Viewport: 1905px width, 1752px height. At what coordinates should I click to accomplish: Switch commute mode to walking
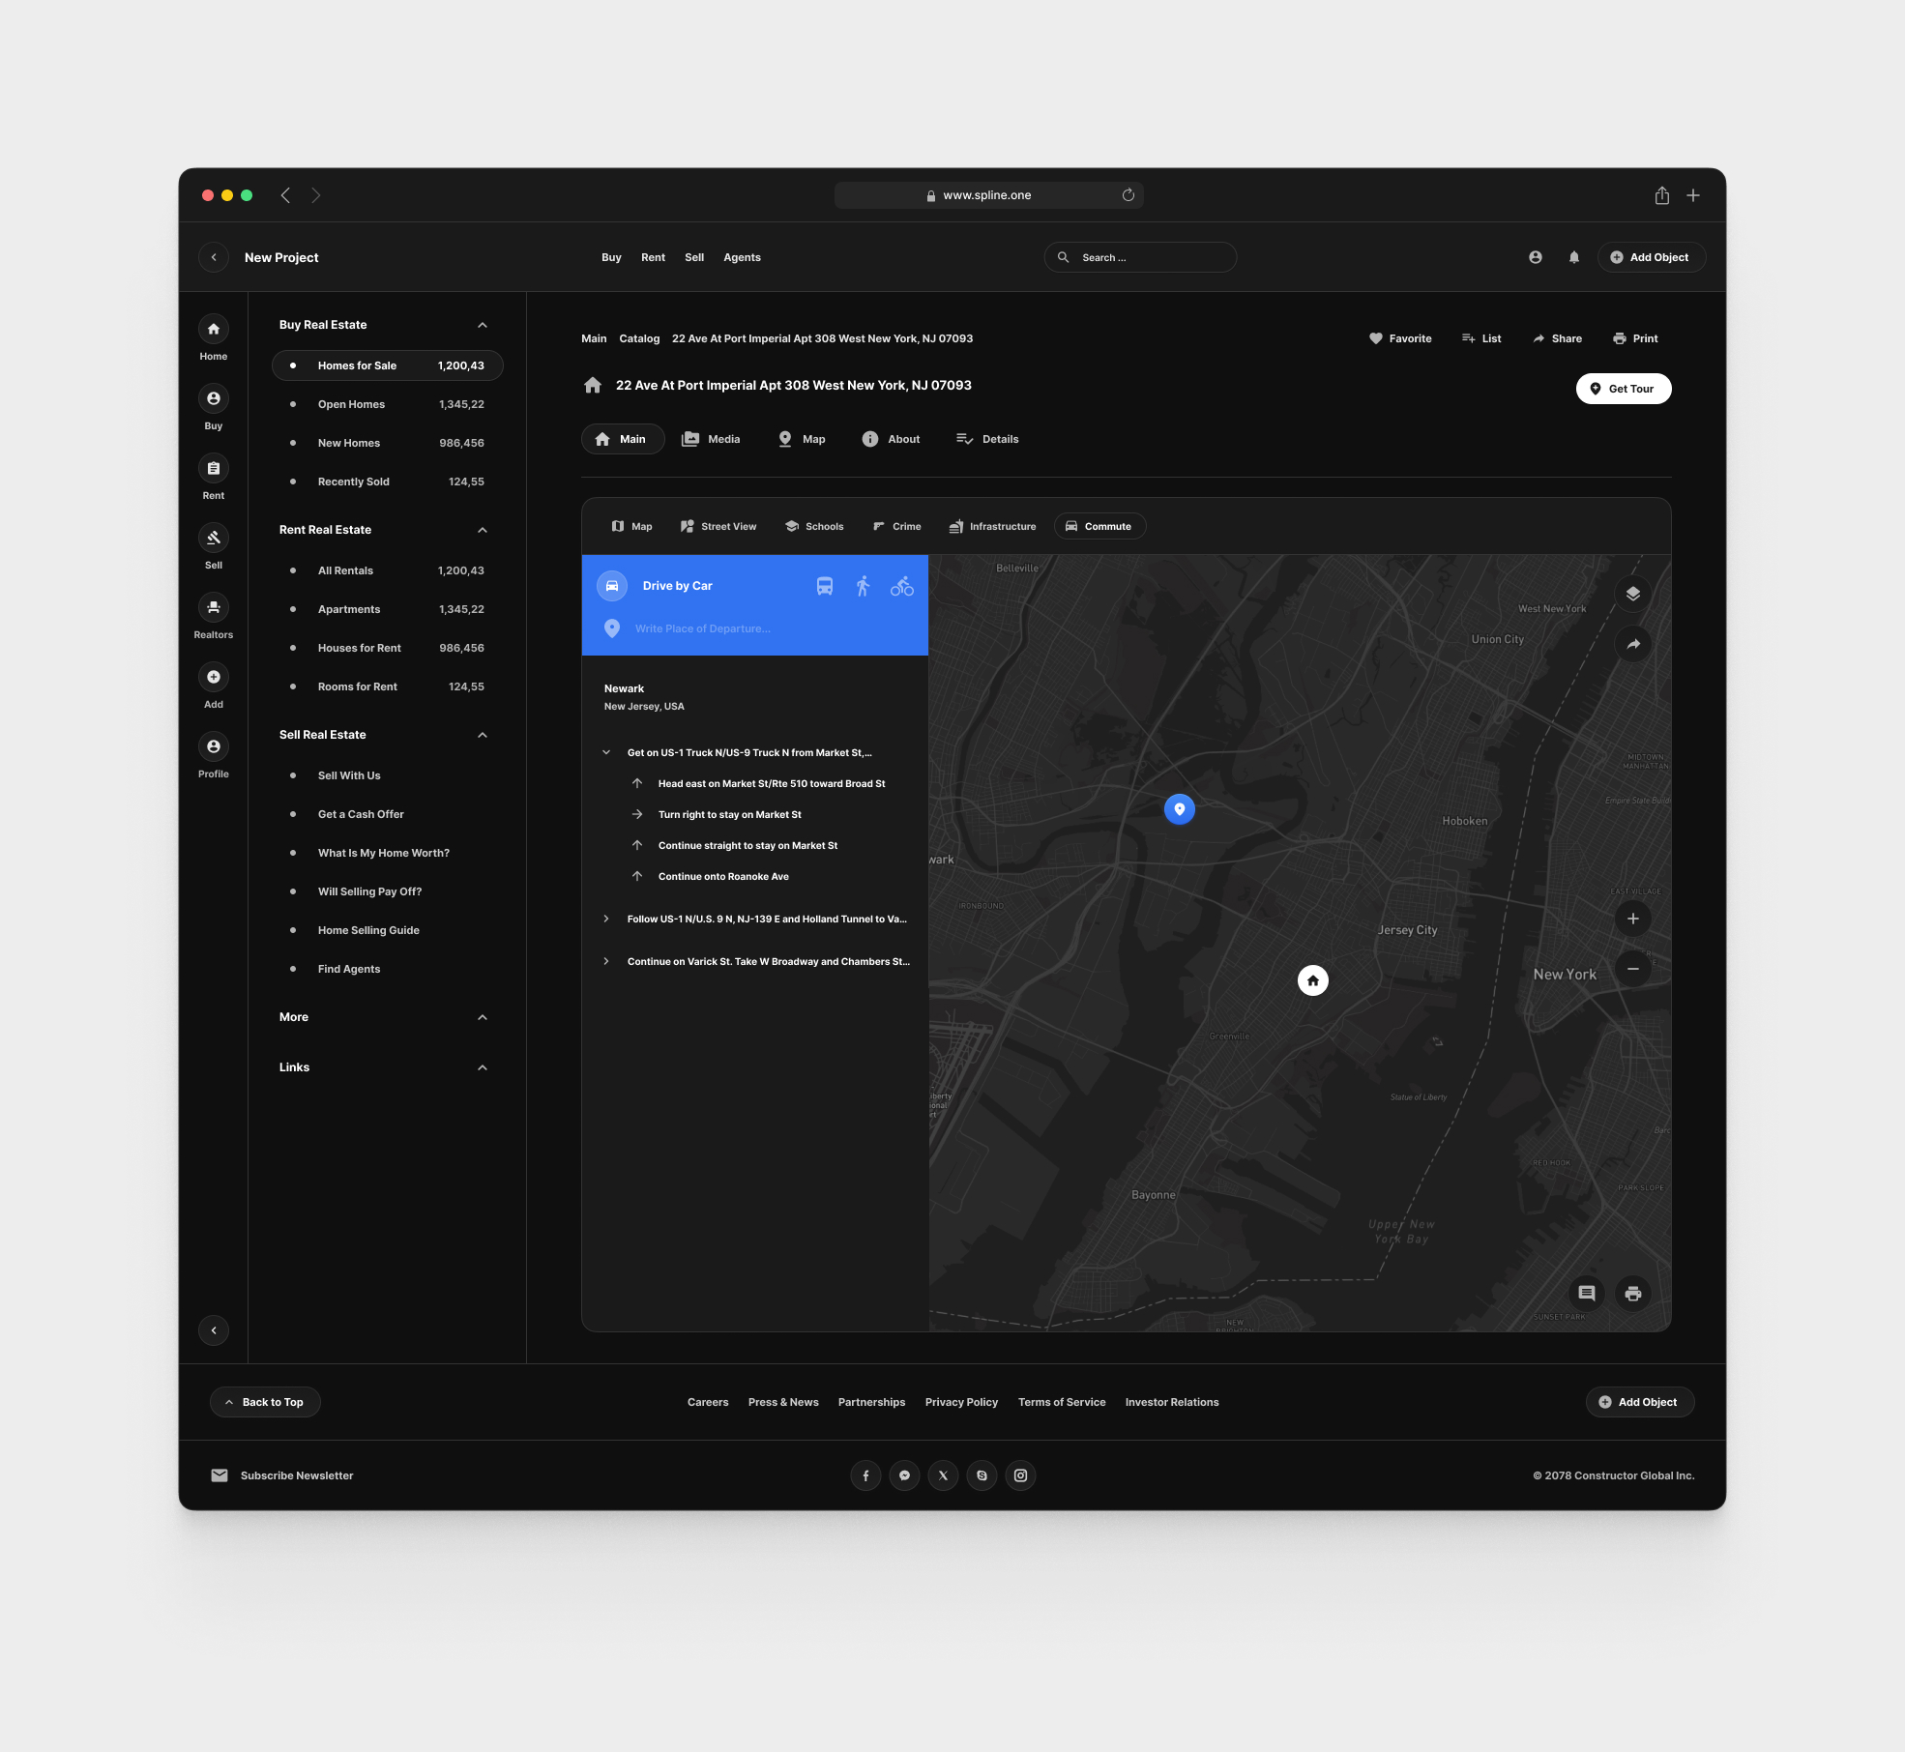click(864, 586)
